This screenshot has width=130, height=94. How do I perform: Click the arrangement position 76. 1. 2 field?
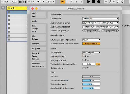pos(74,2)
